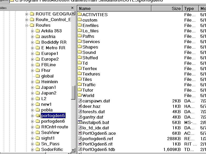Click the Sound folder icon
This screenshot has height=154, width=206.
[80, 52]
